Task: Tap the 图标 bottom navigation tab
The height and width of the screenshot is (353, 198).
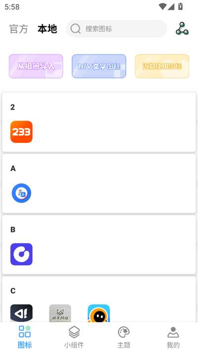Action: coord(25,337)
